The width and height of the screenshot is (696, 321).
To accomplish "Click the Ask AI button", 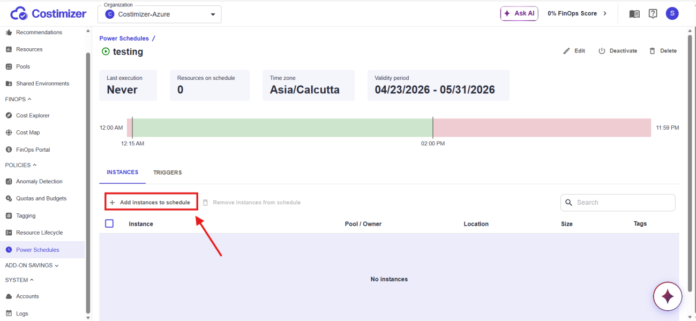I will [519, 13].
